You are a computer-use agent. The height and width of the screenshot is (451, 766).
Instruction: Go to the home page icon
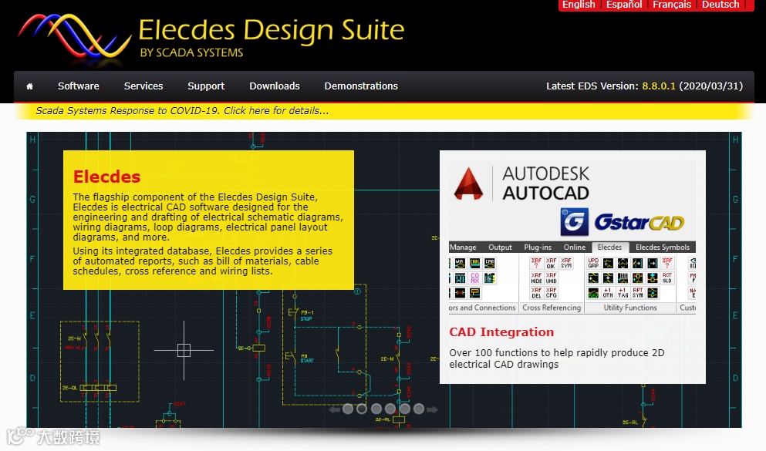[x=30, y=86]
